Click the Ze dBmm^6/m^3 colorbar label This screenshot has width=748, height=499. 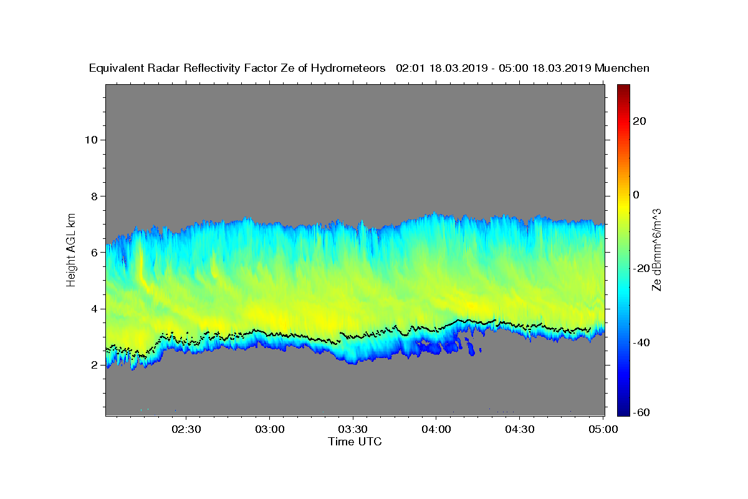click(x=656, y=249)
